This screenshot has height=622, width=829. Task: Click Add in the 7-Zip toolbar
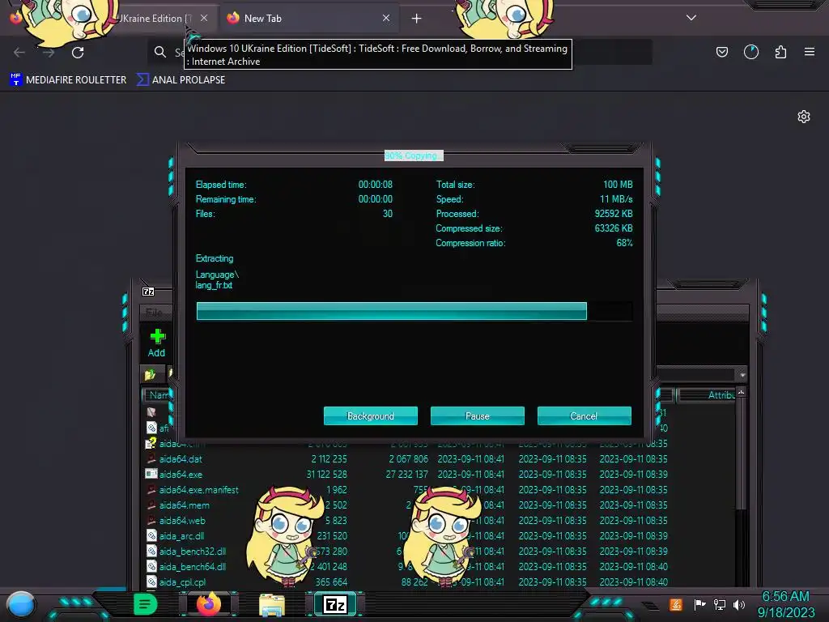[x=156, y=343]
